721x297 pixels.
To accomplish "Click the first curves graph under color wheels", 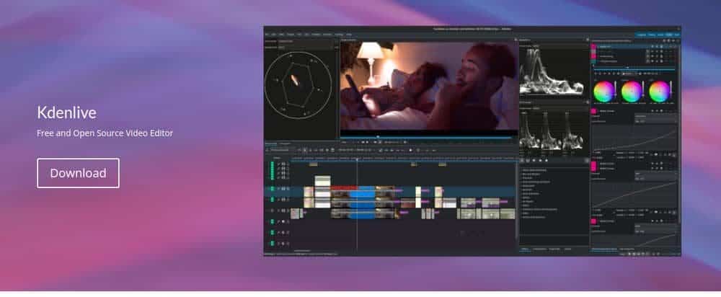I will pos(634,138).
